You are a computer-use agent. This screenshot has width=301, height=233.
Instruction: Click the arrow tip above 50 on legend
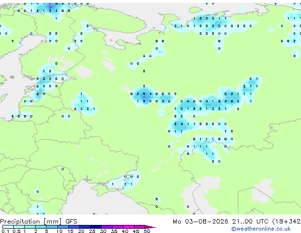150,227
